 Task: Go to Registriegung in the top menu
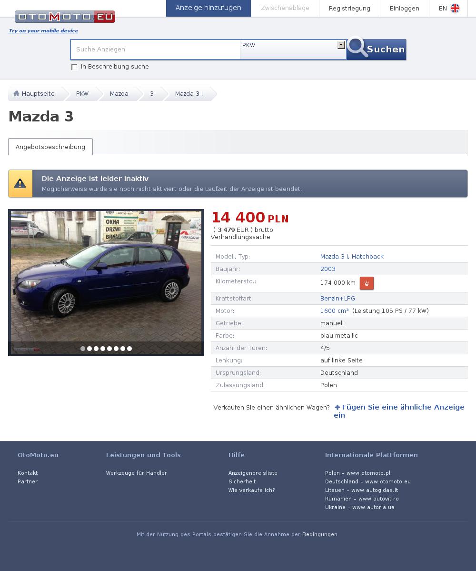pyautogui.click(x=349, y=9)
